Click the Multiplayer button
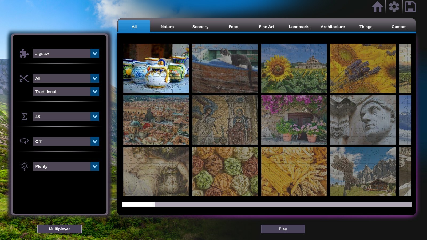The image size is (427, 240). click(x=60, y=229)
